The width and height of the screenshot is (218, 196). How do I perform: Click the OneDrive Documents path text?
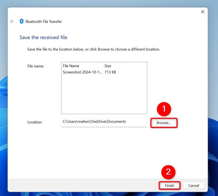[x=94, y=122]
